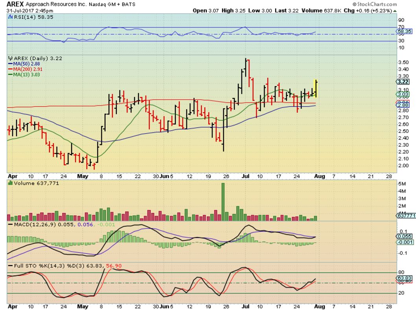Screen dimensions: 416x310
Task: Click the MA(50) 2.88 legend text
Action: (x=26, y=64)
